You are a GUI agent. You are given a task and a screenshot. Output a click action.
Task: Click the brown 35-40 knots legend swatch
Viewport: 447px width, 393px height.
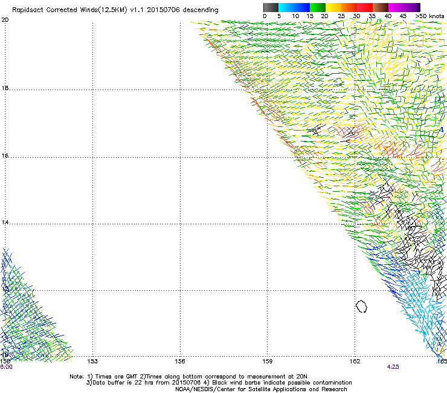[381, 7]
